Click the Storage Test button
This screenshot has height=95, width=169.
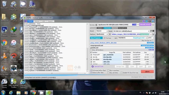click(120, 66)
